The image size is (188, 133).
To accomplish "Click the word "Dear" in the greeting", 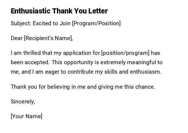I will 17,38.
